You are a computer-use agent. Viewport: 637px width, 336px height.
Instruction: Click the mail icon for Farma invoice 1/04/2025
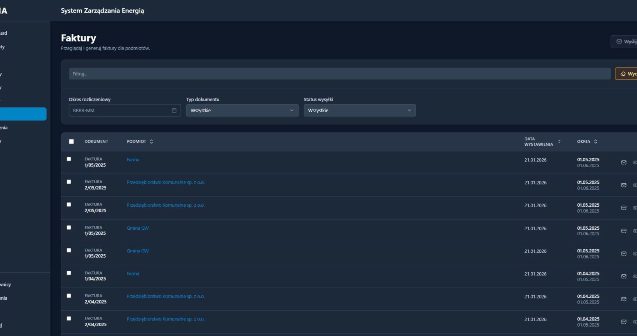click(x=624, y=277)
